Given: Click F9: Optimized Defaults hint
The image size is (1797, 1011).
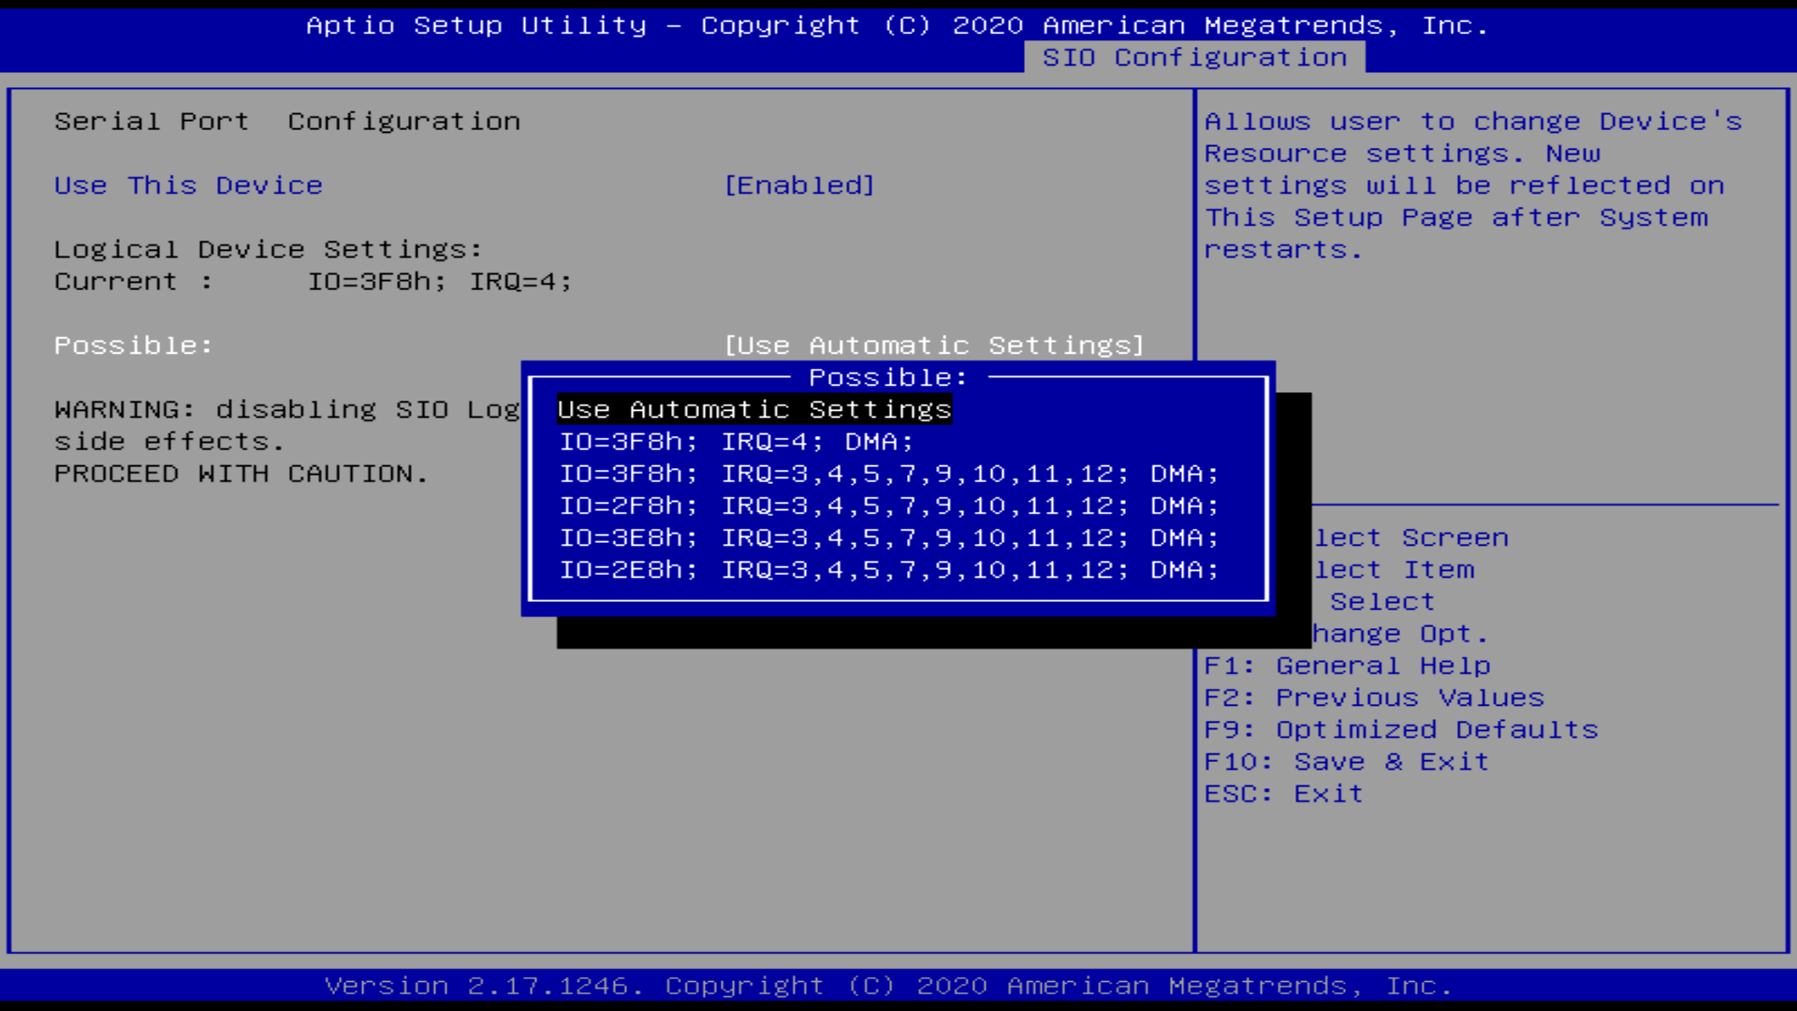Looking at the screenshot, I should 1401,729.
